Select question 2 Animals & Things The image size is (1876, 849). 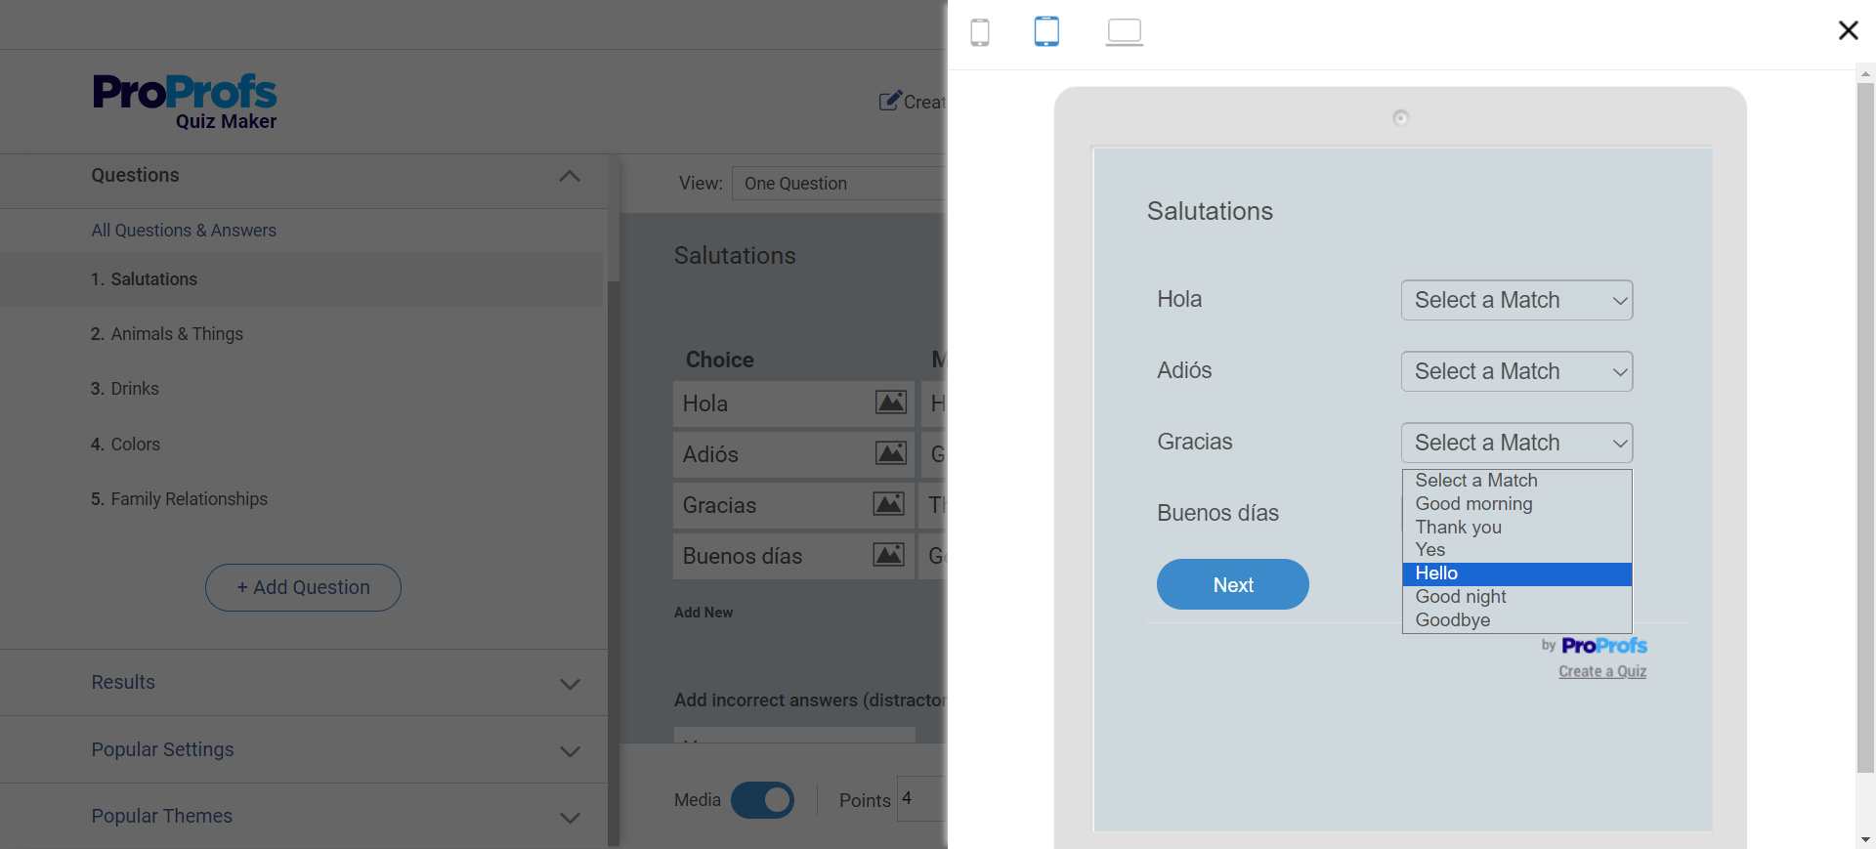pyautogui.click(x=176, y=334)
